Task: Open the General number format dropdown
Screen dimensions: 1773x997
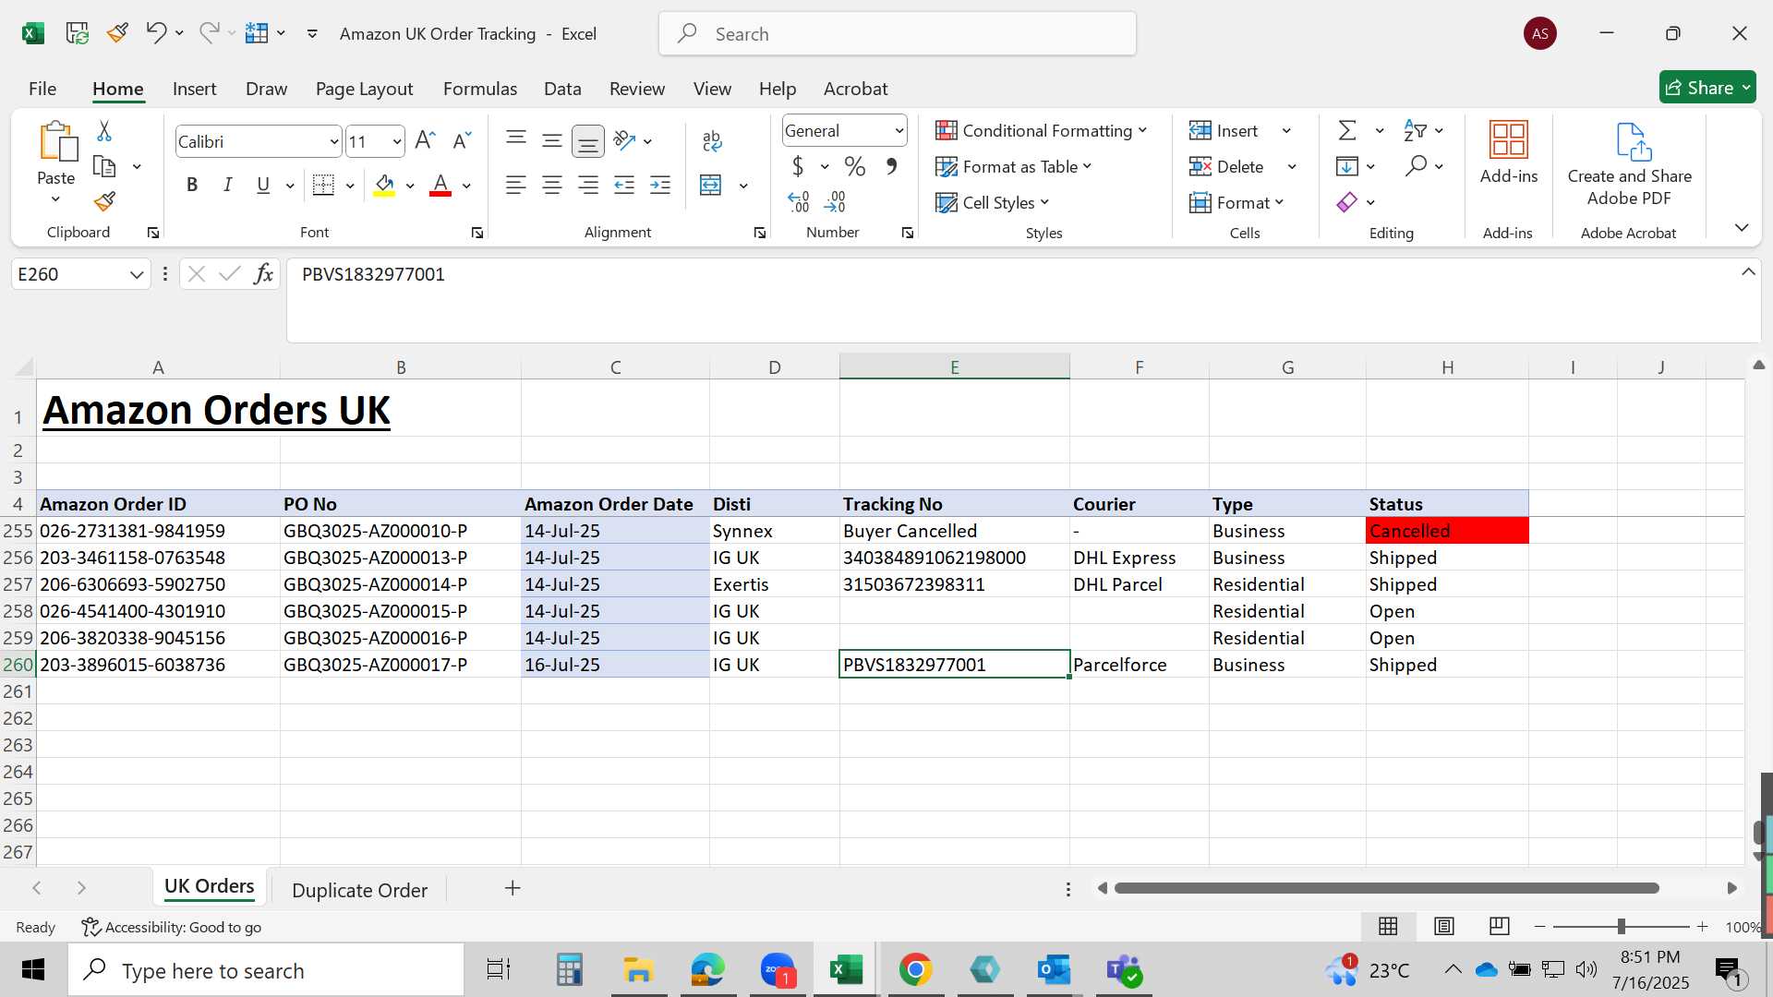Action: [x=899, y=131]
